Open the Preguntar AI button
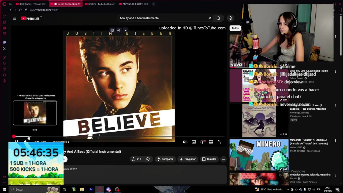The height and width of the screenshot is (193, 343). [x=188, y=159]
